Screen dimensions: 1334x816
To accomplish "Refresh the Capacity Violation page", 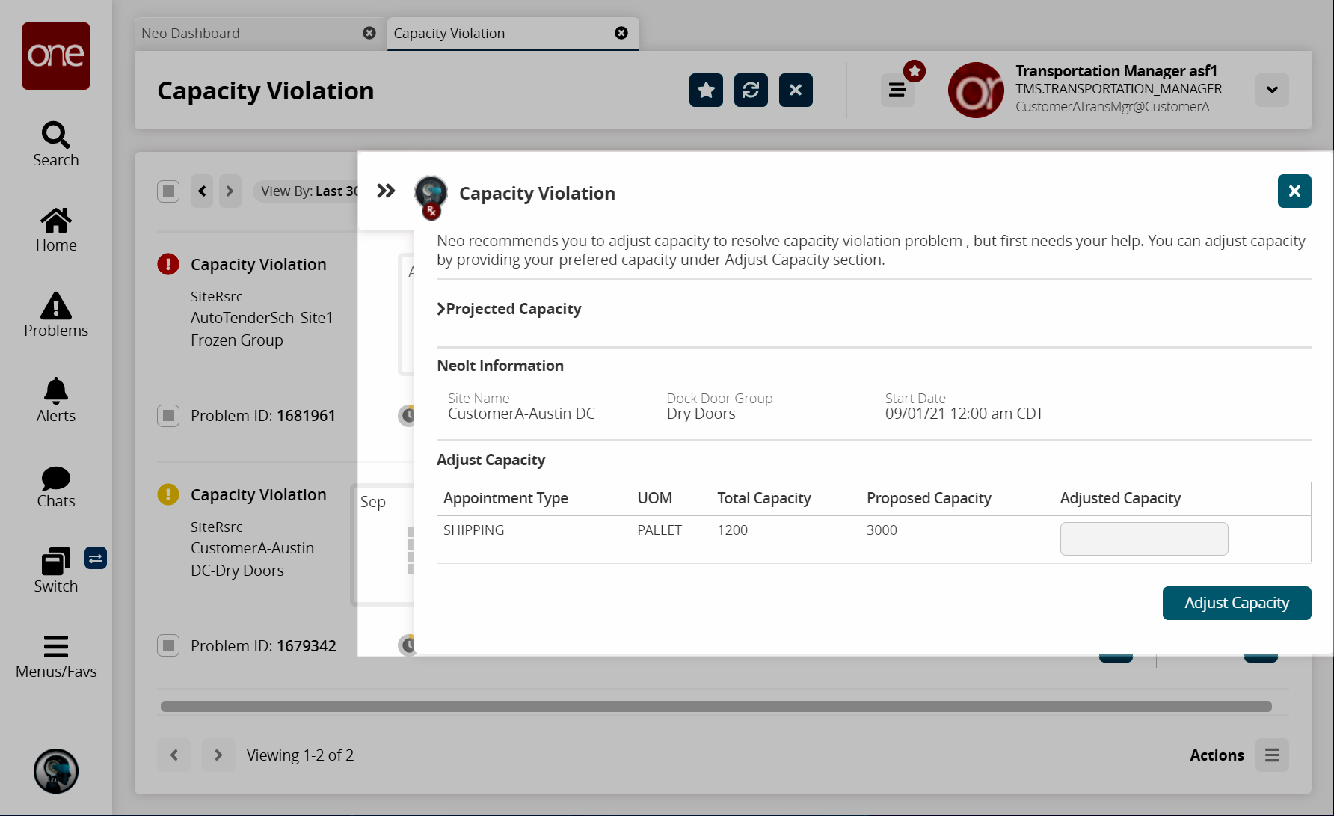I will click(x=750, y=91).
